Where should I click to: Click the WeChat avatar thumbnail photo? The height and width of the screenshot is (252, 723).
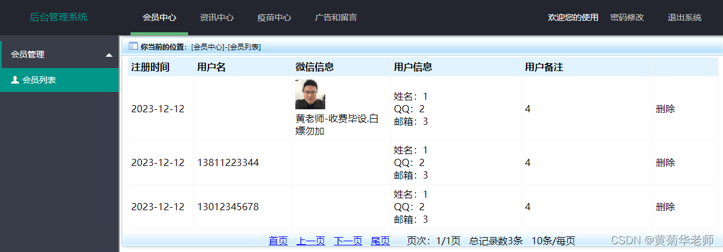point(310,94)
